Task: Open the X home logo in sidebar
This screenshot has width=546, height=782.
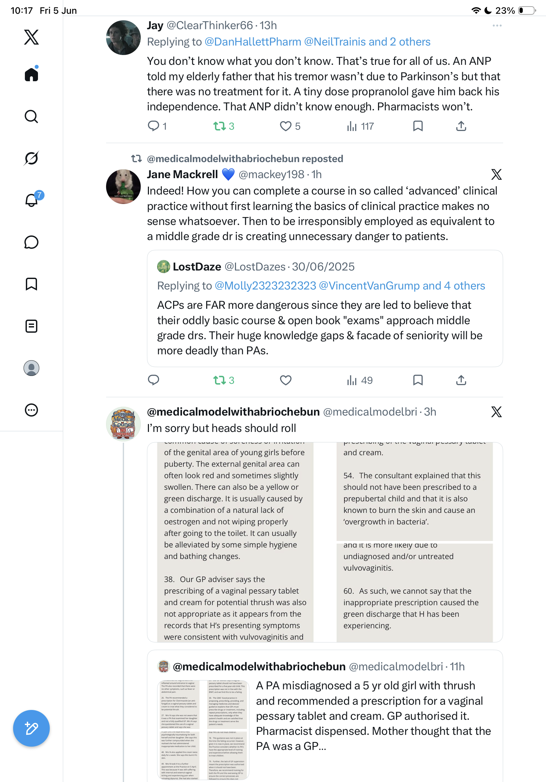Action: [x=31, y=37]
